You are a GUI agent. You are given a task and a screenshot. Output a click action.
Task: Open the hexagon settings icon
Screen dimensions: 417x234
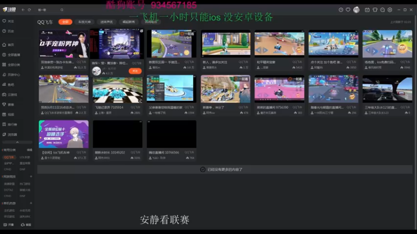(x=390, y=10)
